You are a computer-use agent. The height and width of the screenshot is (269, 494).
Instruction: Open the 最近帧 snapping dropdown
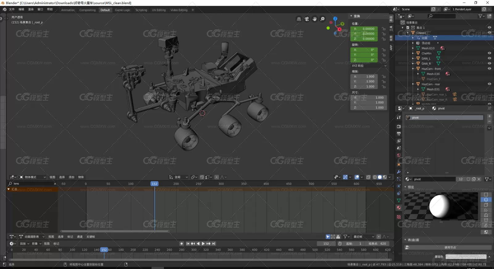(363, 237)
